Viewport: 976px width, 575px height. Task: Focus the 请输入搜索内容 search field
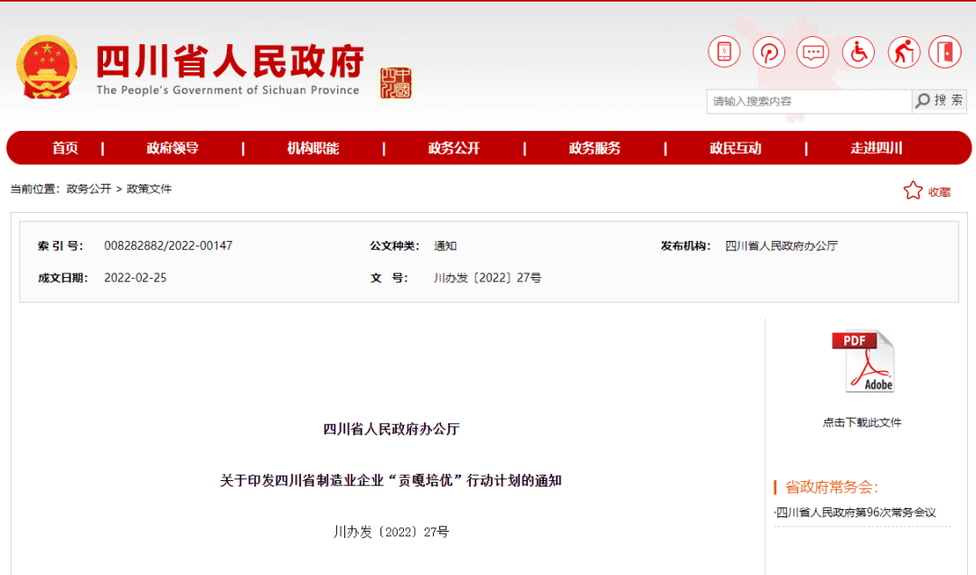(x=809, y=101)
